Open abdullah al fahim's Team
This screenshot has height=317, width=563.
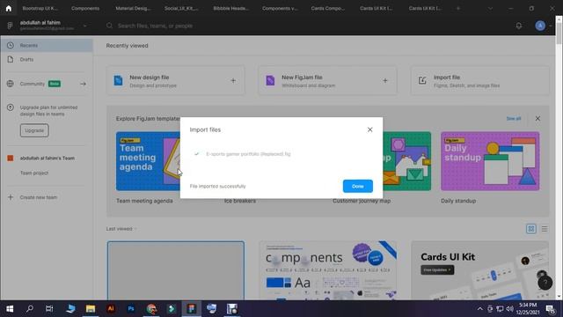click(47, 158)
